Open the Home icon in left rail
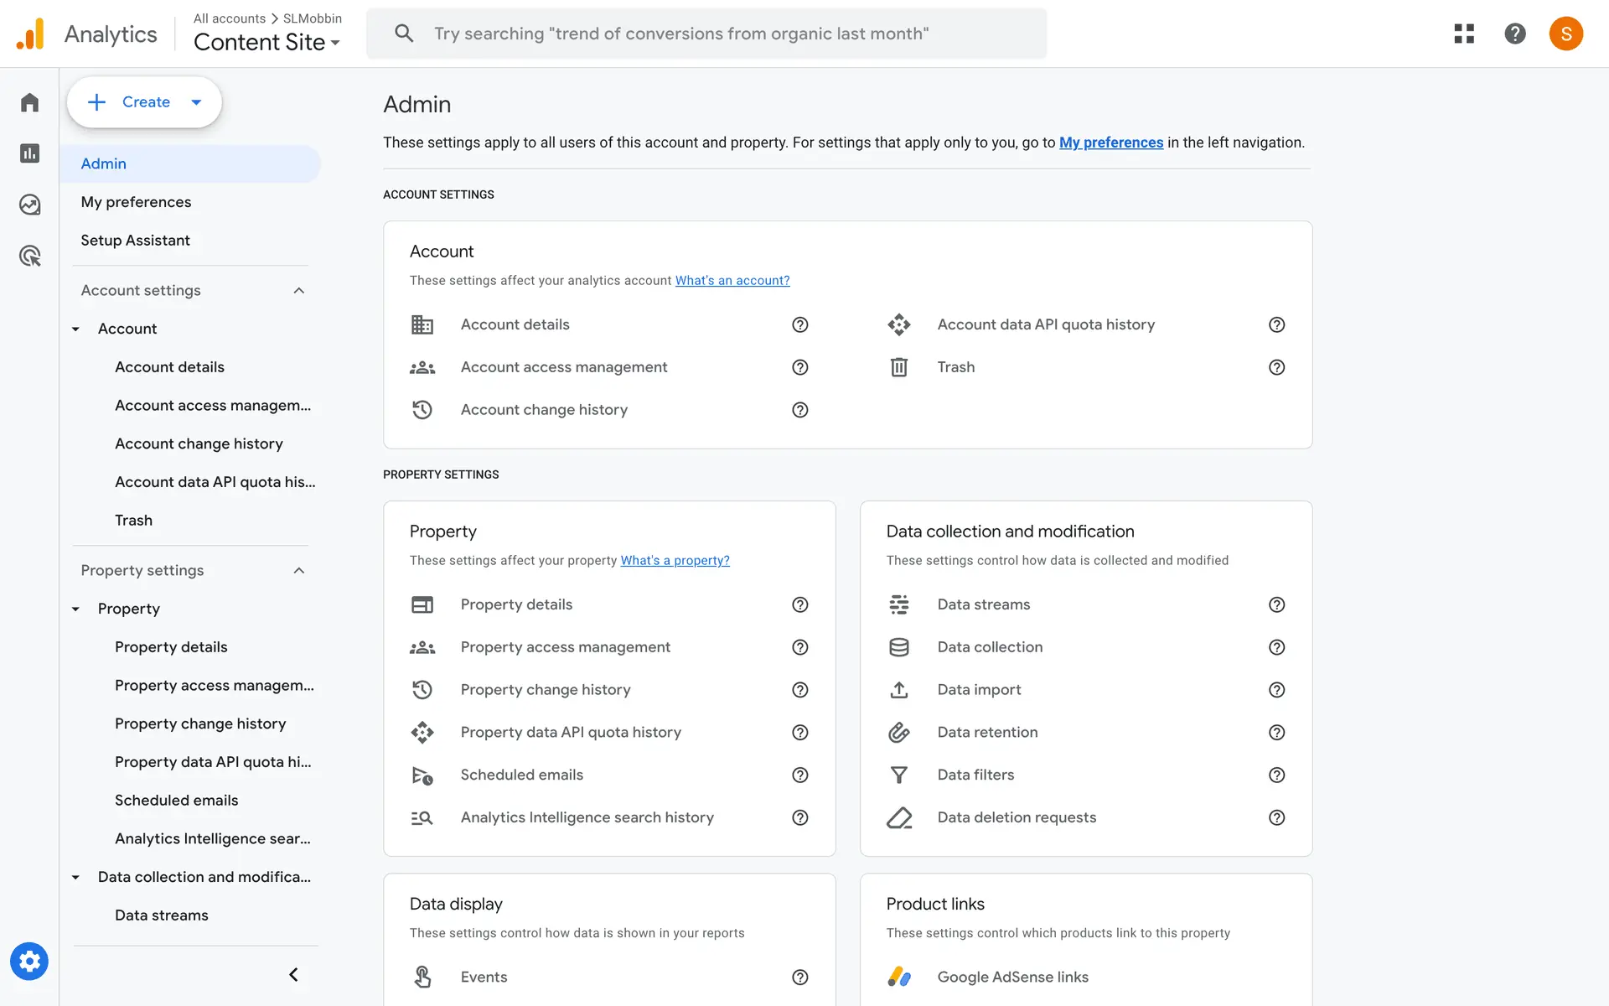 (30, 102)
